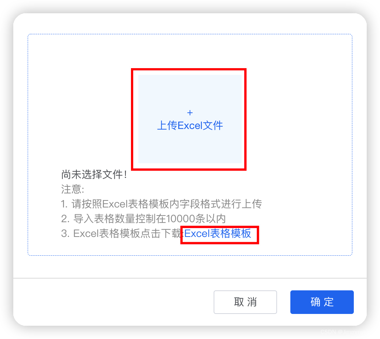Click the 注意: notes heading
Viewport: 380px width, 339px height.
tap(73, 189)
